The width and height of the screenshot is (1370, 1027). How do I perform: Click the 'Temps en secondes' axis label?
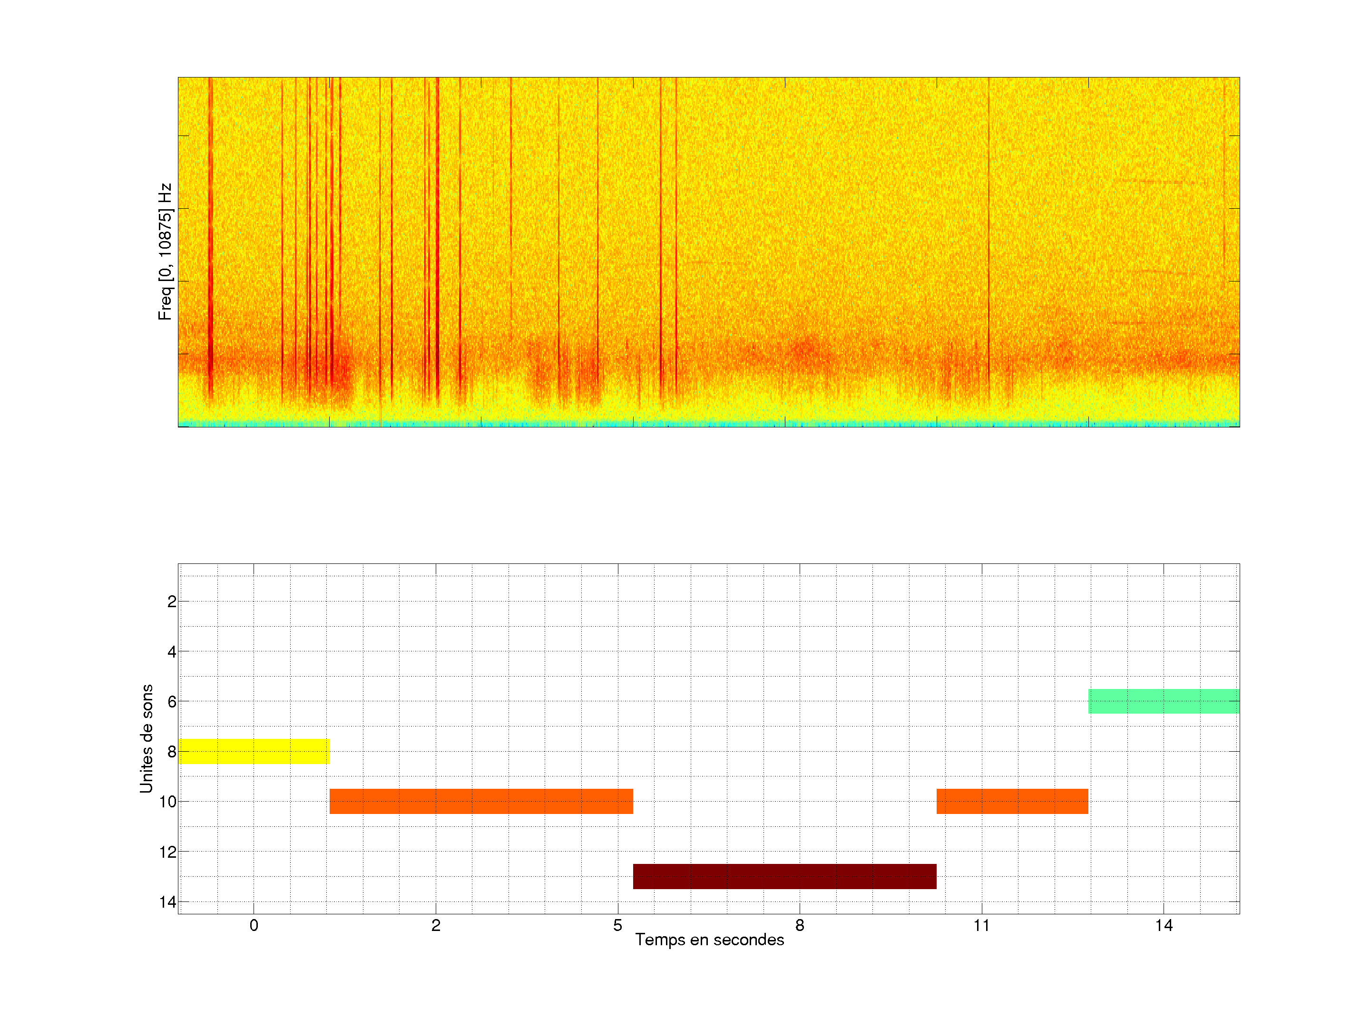[709, 940]
